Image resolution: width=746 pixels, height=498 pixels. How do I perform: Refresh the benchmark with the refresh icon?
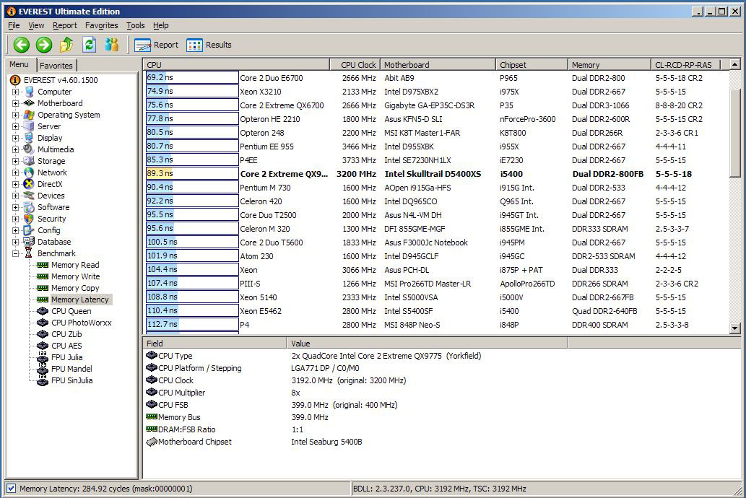[x=90, y=45]
